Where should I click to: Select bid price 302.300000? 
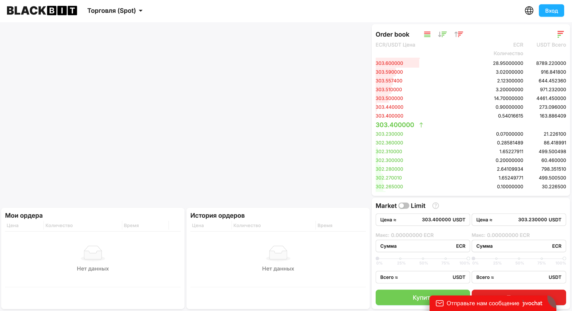tap(389, 160)
